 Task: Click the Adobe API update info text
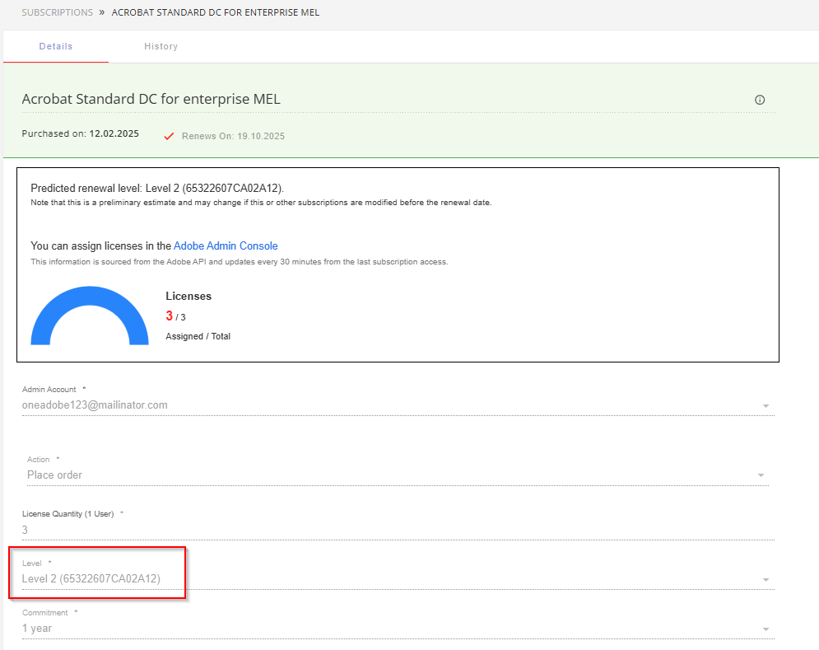(x=240, y=261)
